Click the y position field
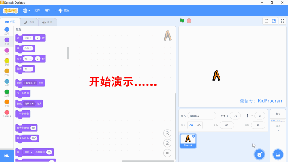Viewport: 288px width, 162px height. (x=260, y=116)
